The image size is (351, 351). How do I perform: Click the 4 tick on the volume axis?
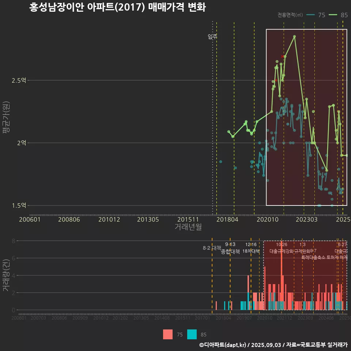tap(14, 275)
